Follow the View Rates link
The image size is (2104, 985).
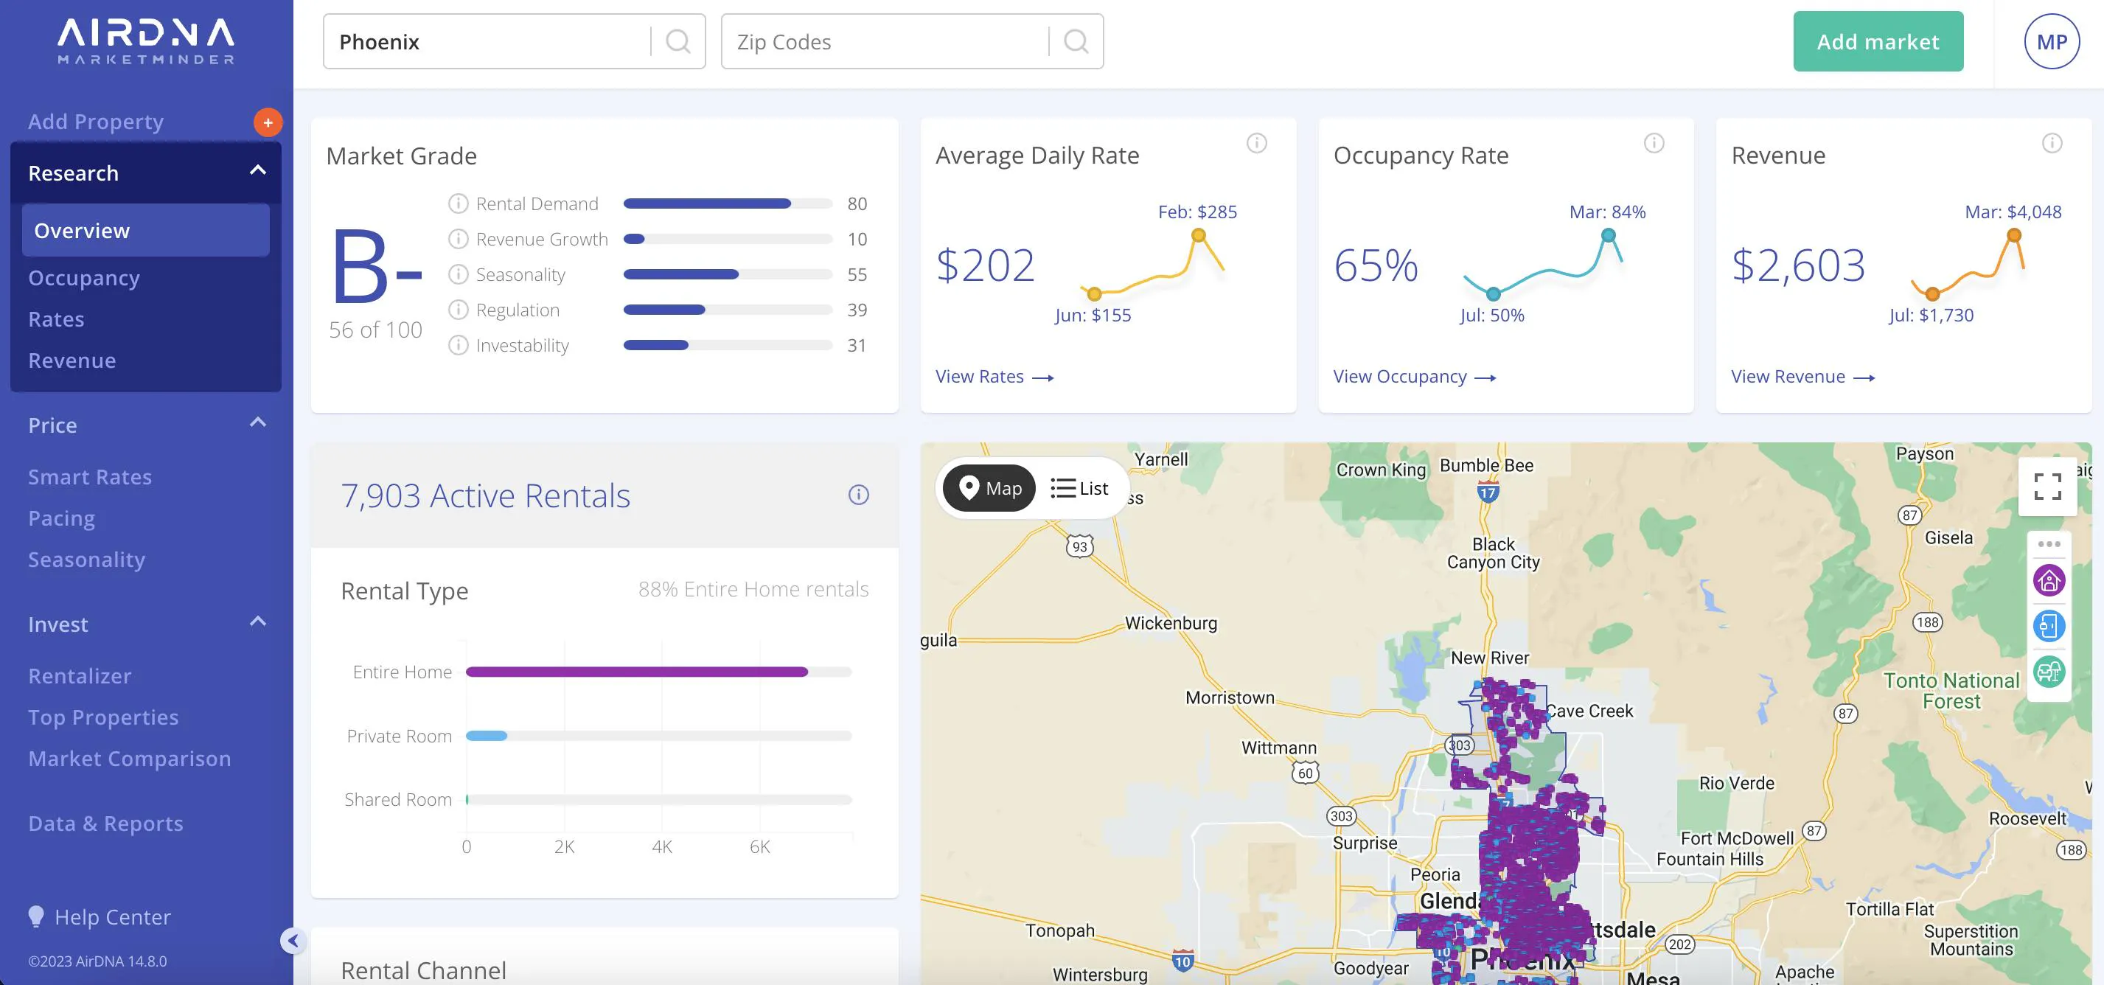pyautogui.click(x=994, y=377)
